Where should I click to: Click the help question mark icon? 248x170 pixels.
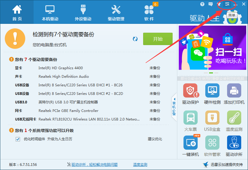[202, 4]
